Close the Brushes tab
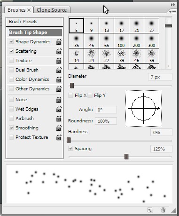This screenshot has height=216, width=179. pos(29,10)
